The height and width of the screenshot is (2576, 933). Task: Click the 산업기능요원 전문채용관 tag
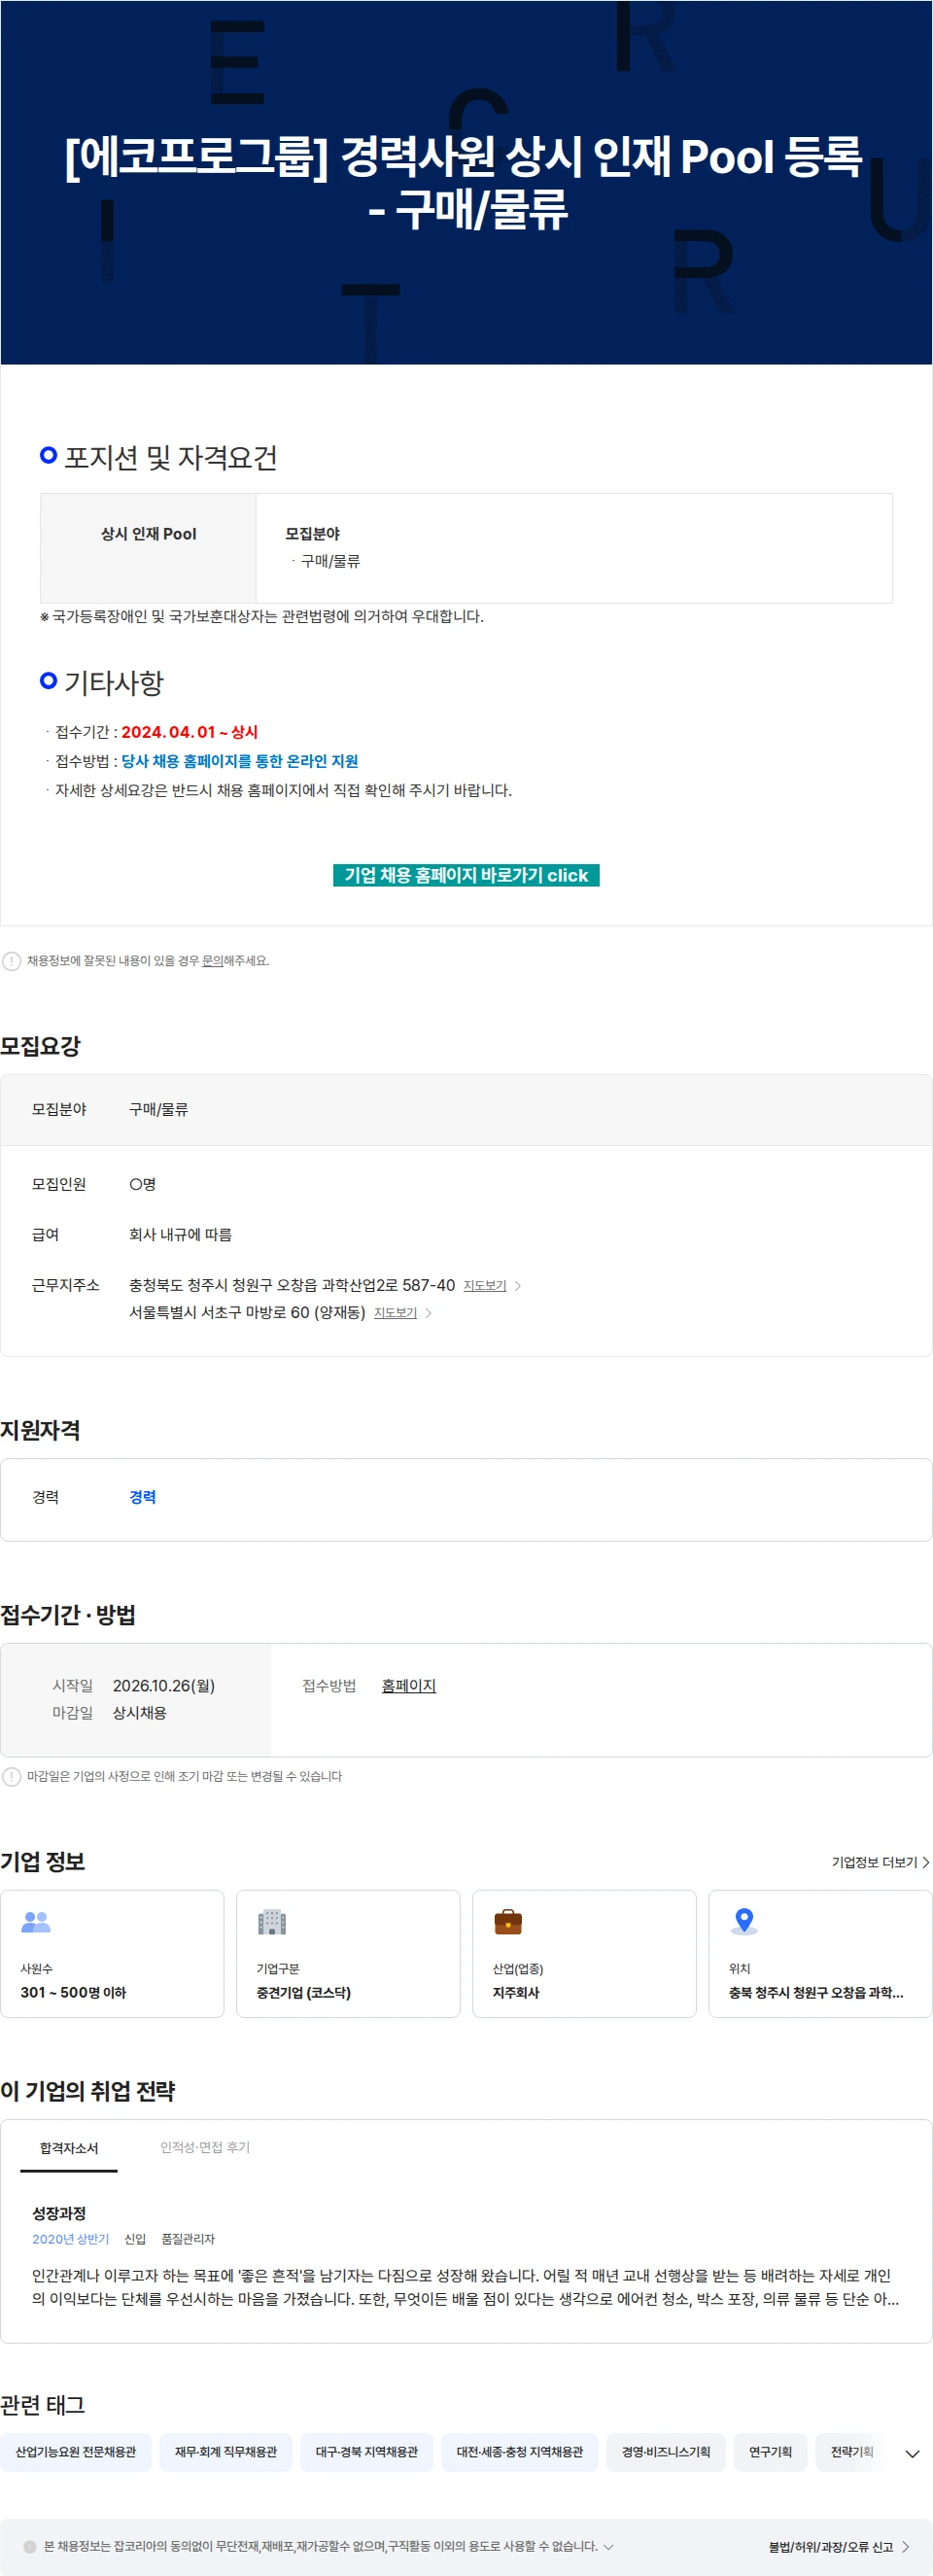76,2452
